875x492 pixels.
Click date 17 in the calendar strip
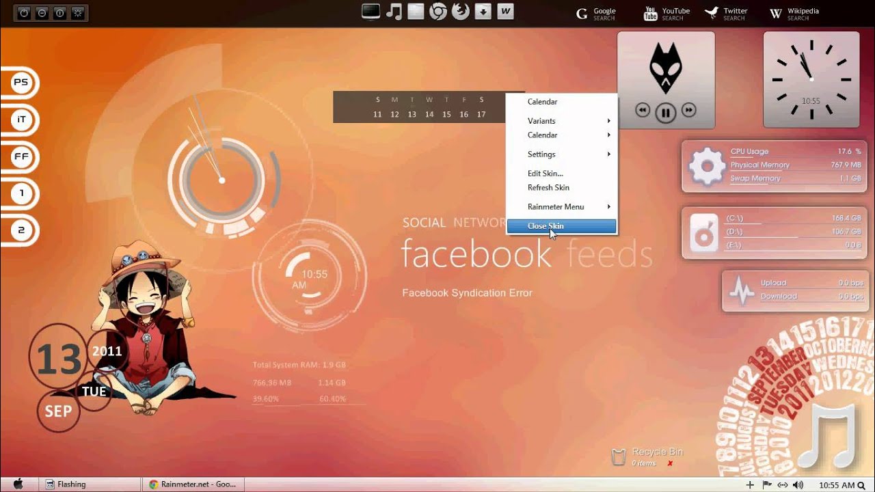coord(481,115)
